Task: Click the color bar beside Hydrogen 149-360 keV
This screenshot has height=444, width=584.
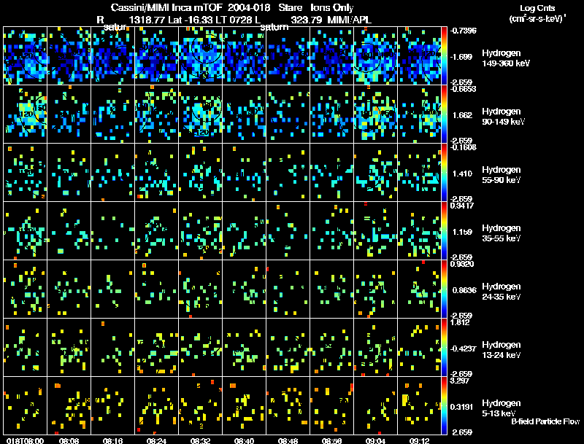Action: (444, 56)
